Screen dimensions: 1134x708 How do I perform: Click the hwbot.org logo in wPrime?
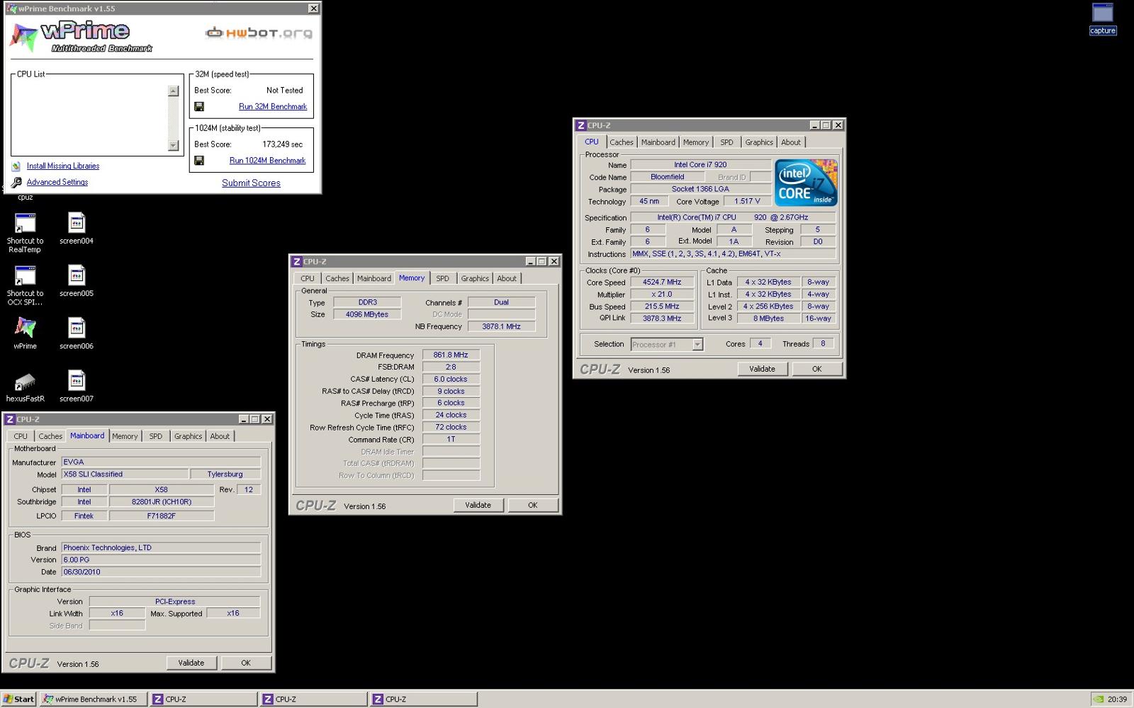click(259, 33)
